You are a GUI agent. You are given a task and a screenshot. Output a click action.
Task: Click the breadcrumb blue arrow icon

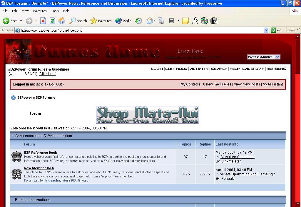(x=13, y=98)
